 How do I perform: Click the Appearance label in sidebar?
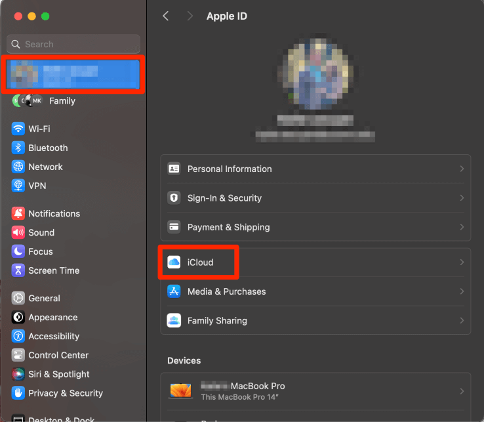click(x=53, y=317)
